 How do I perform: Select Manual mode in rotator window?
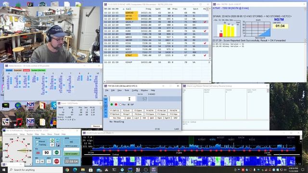coord(37,141)
